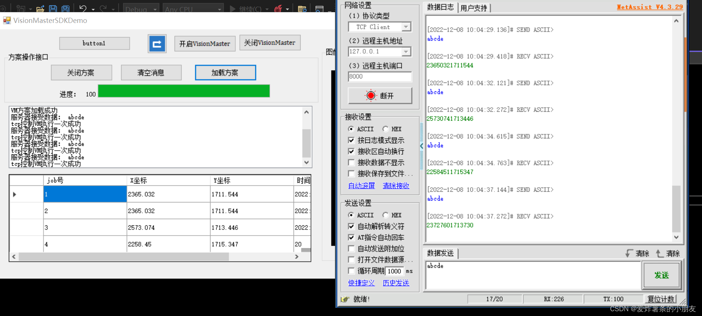Open the TCP Client protocol type dropdown
The width and height of the screenshot is (702, 316).
coord(407,27)
